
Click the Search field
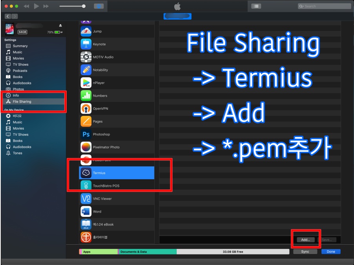(x=324, y=6)
